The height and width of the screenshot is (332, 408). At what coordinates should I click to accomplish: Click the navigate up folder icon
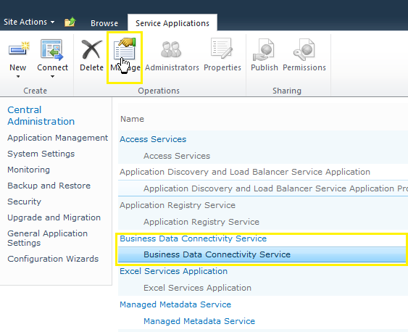(70, 22)
